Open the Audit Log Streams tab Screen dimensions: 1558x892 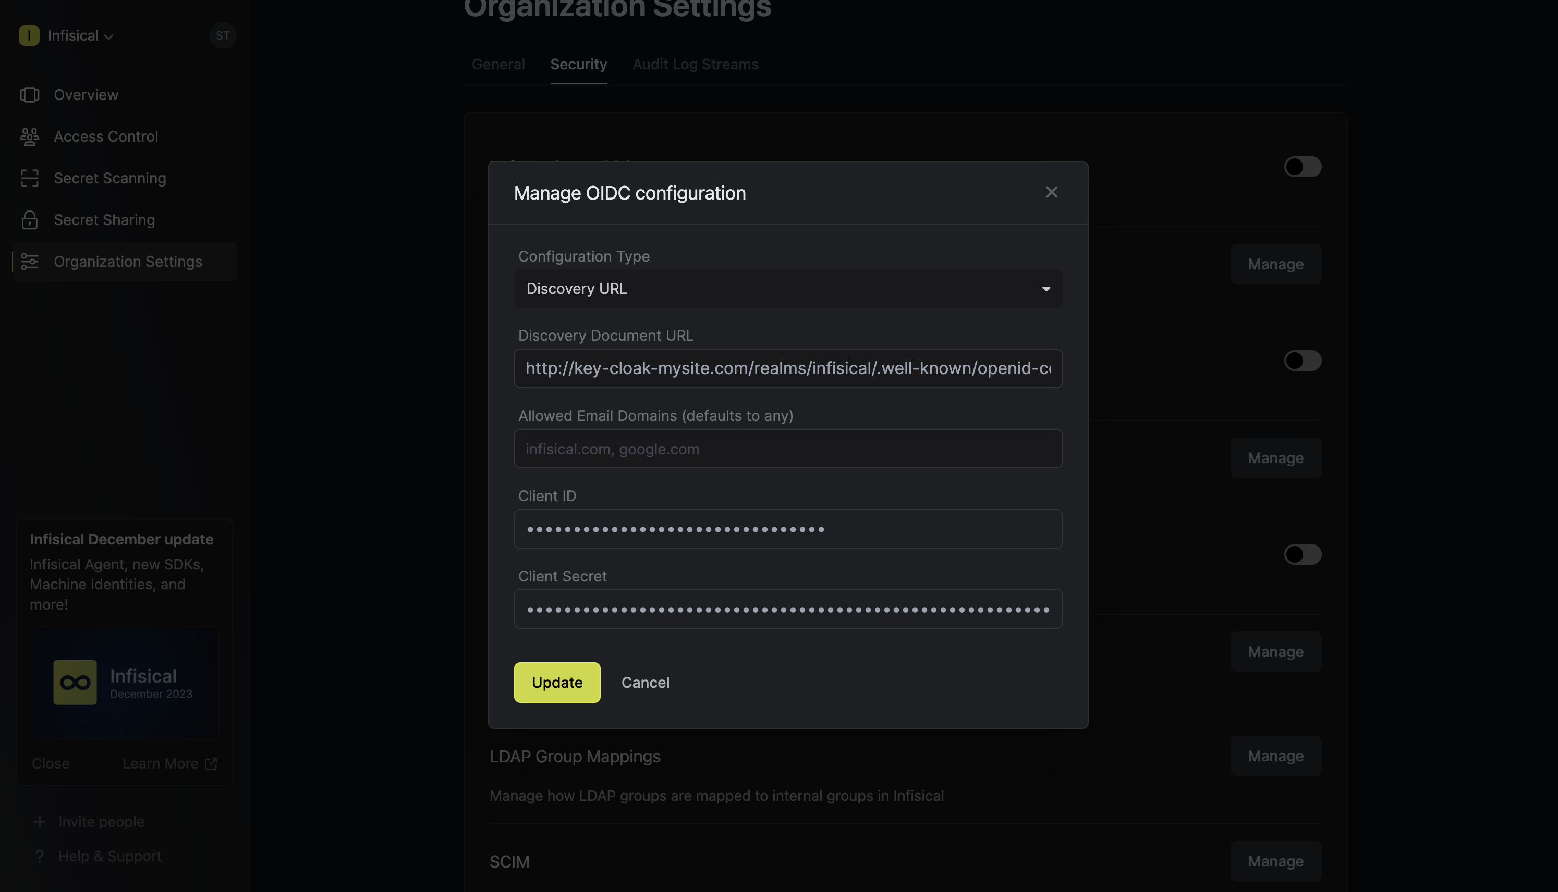point(695,64)
